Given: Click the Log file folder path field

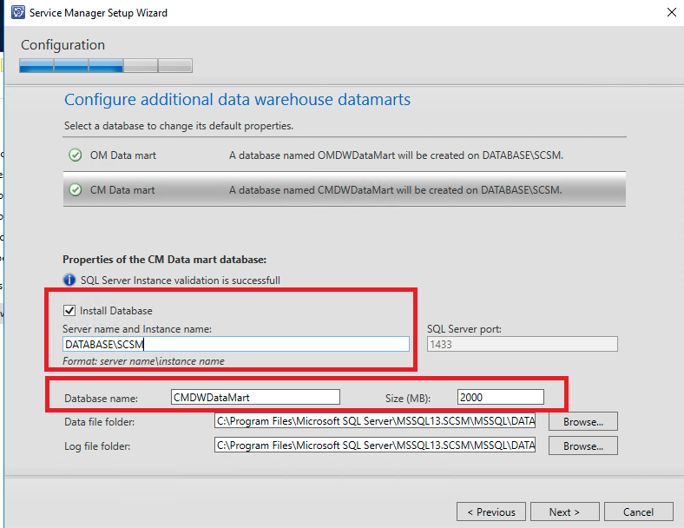Looking at the screenshot, I should point(375,445).
